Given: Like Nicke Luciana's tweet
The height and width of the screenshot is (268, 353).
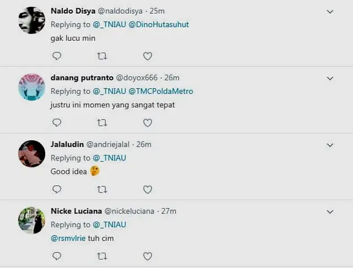Looking at the screenshot, I should click(147, 256).
